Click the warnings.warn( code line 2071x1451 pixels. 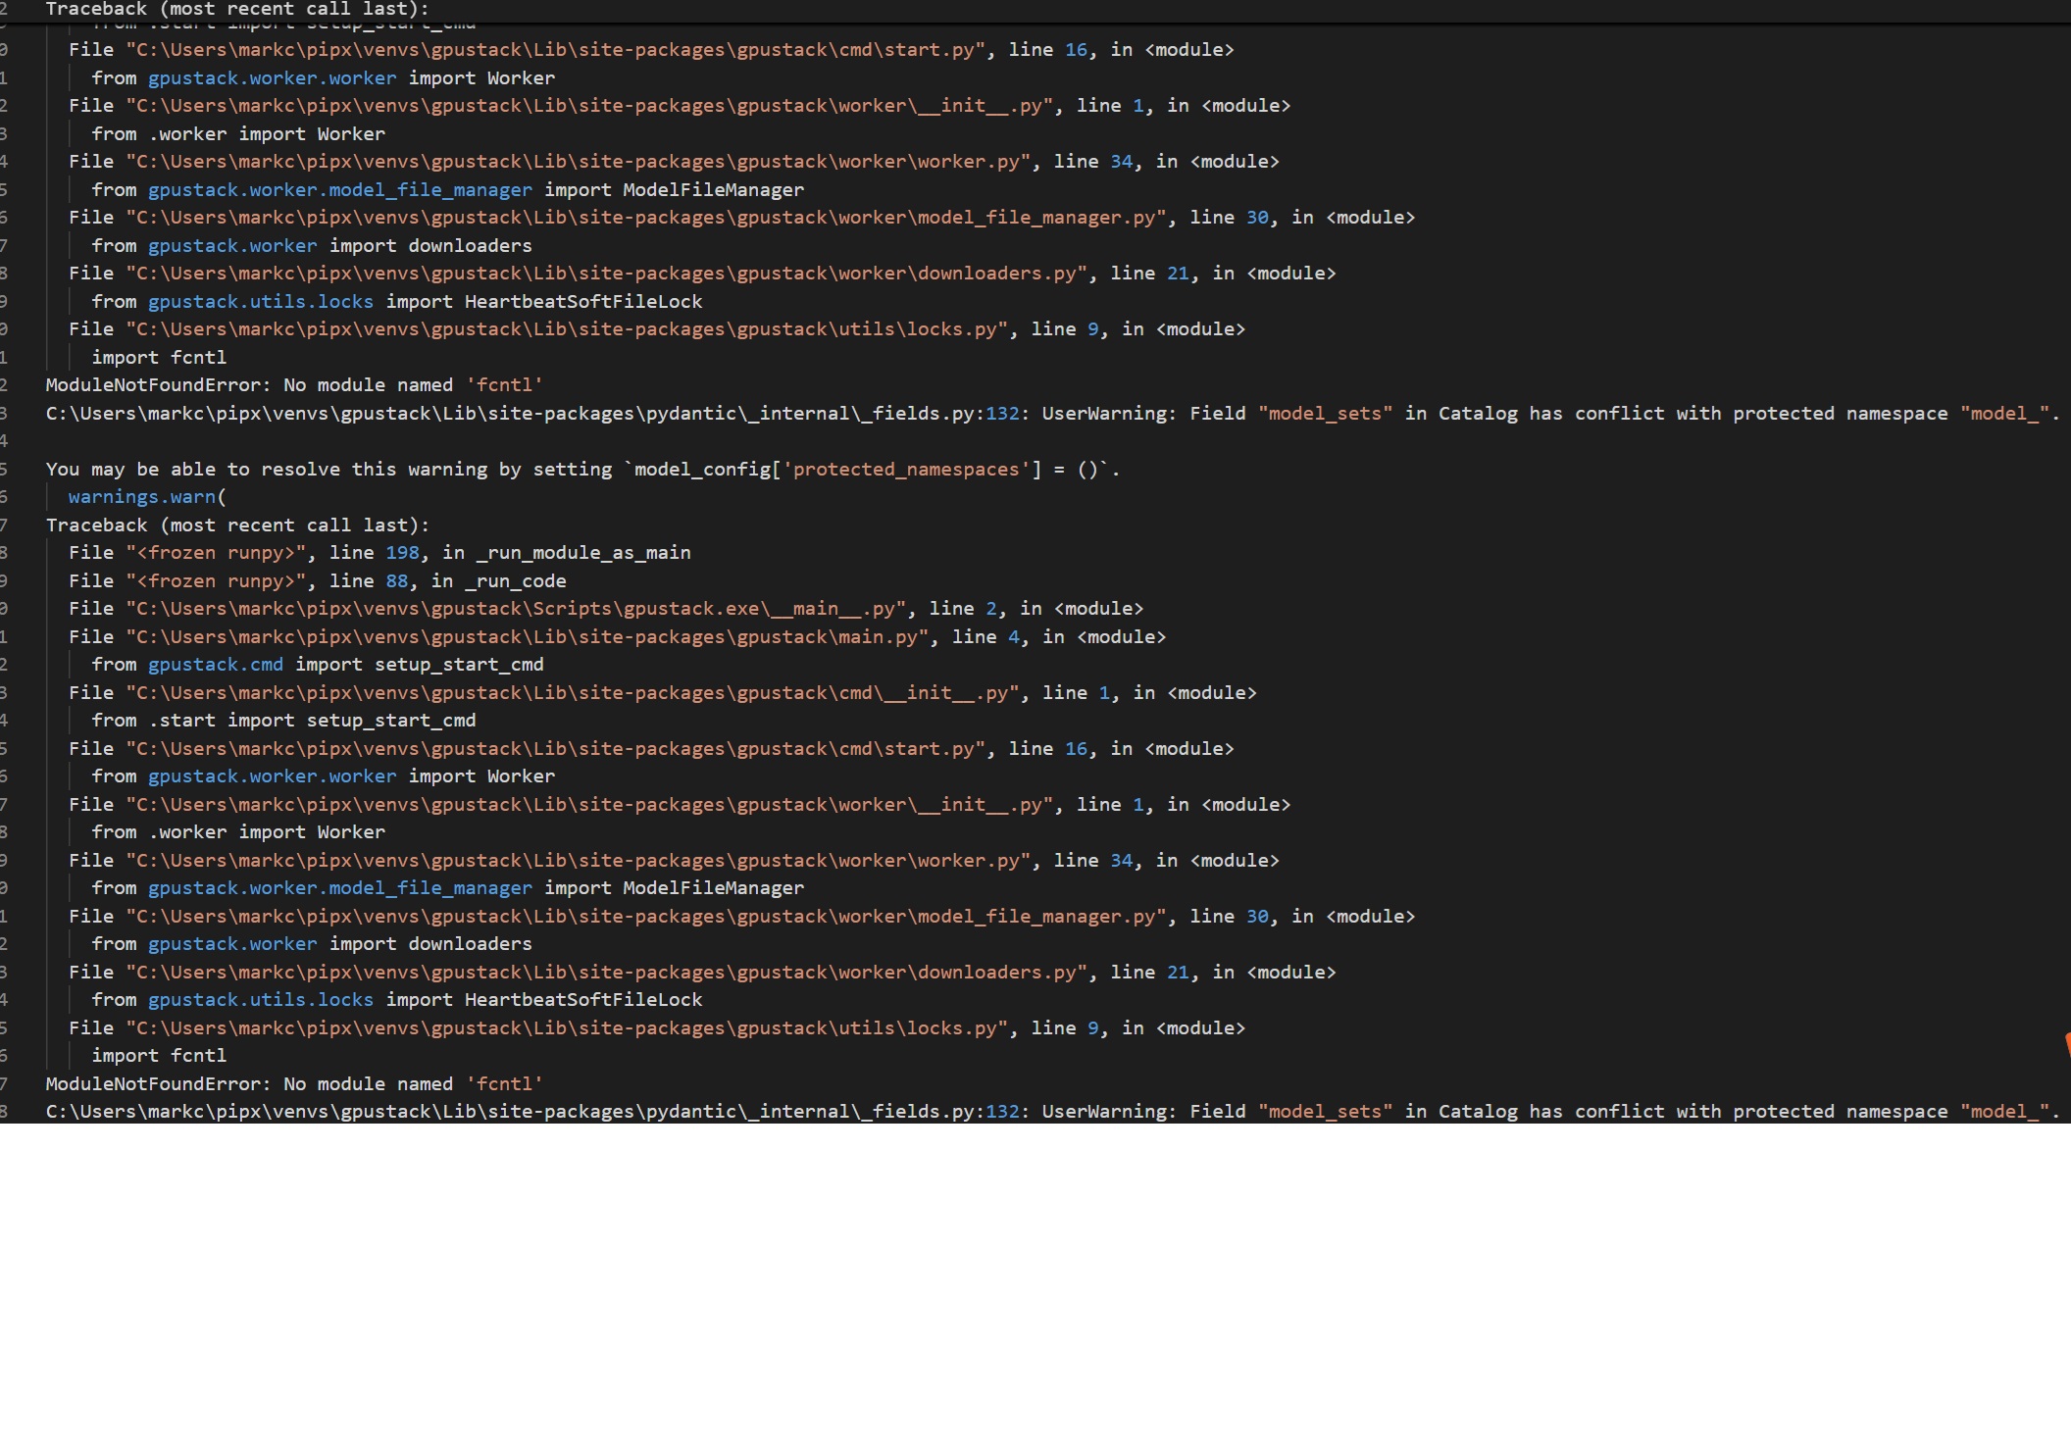[147, 497]
